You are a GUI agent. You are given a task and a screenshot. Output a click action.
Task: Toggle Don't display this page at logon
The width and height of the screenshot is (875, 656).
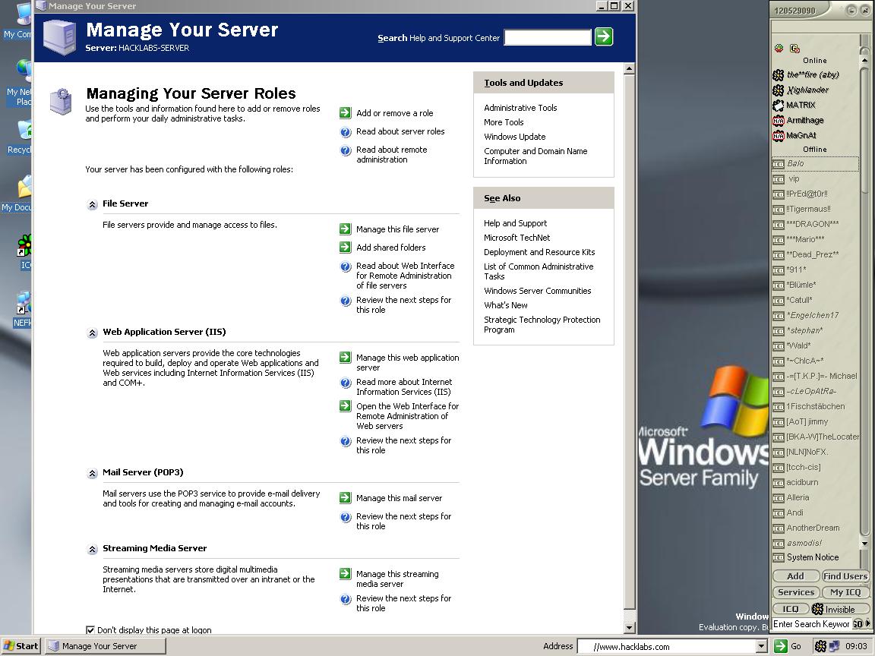[x=90, y=629]
